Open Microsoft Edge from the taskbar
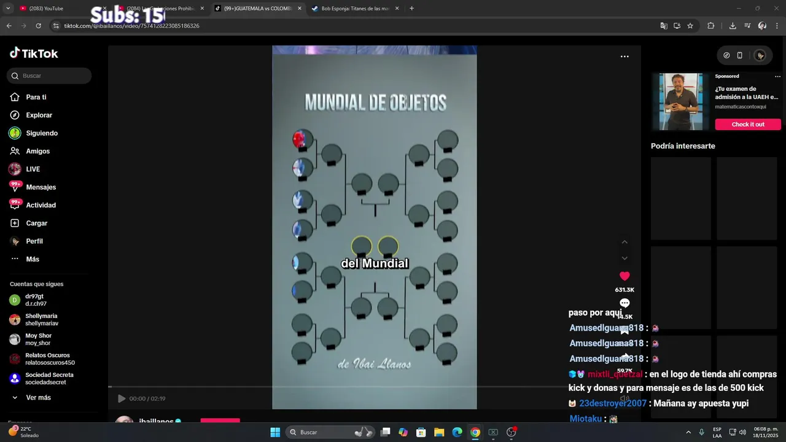Image resolution: width=786 pixels, height=442 pixels. (x=457, y=432)
